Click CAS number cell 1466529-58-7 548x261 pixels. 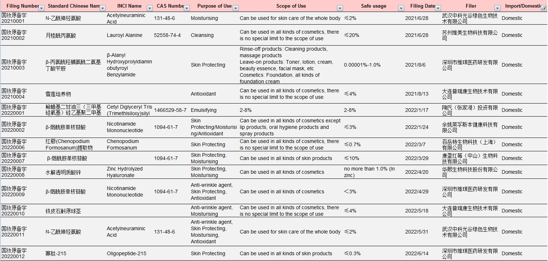170,110
